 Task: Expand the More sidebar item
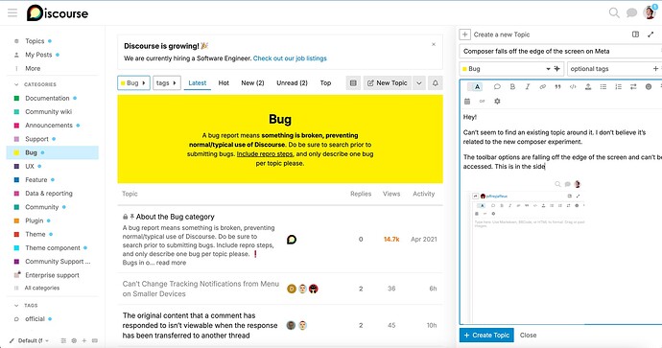click(33, 68)
